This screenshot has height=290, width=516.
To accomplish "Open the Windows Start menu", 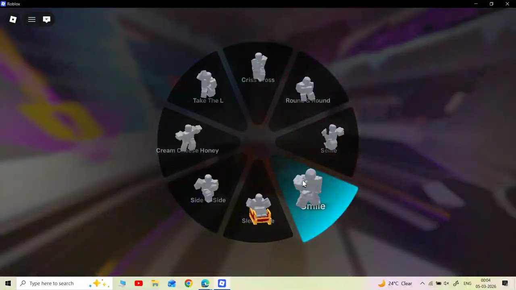I will click(x=8, y=283).
